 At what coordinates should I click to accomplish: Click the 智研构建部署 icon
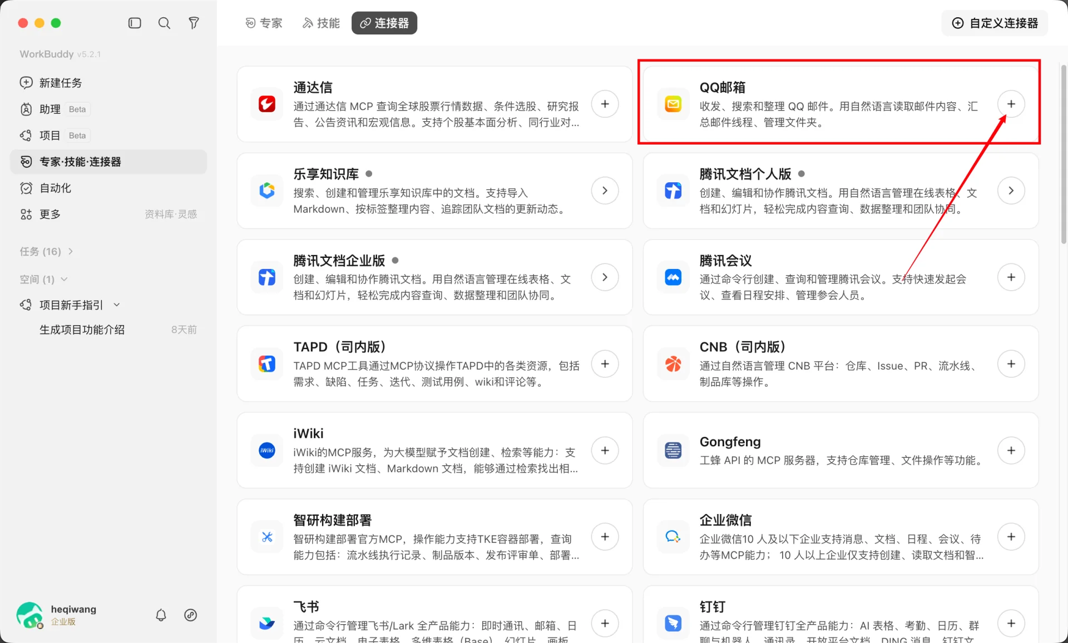[267, 537]
